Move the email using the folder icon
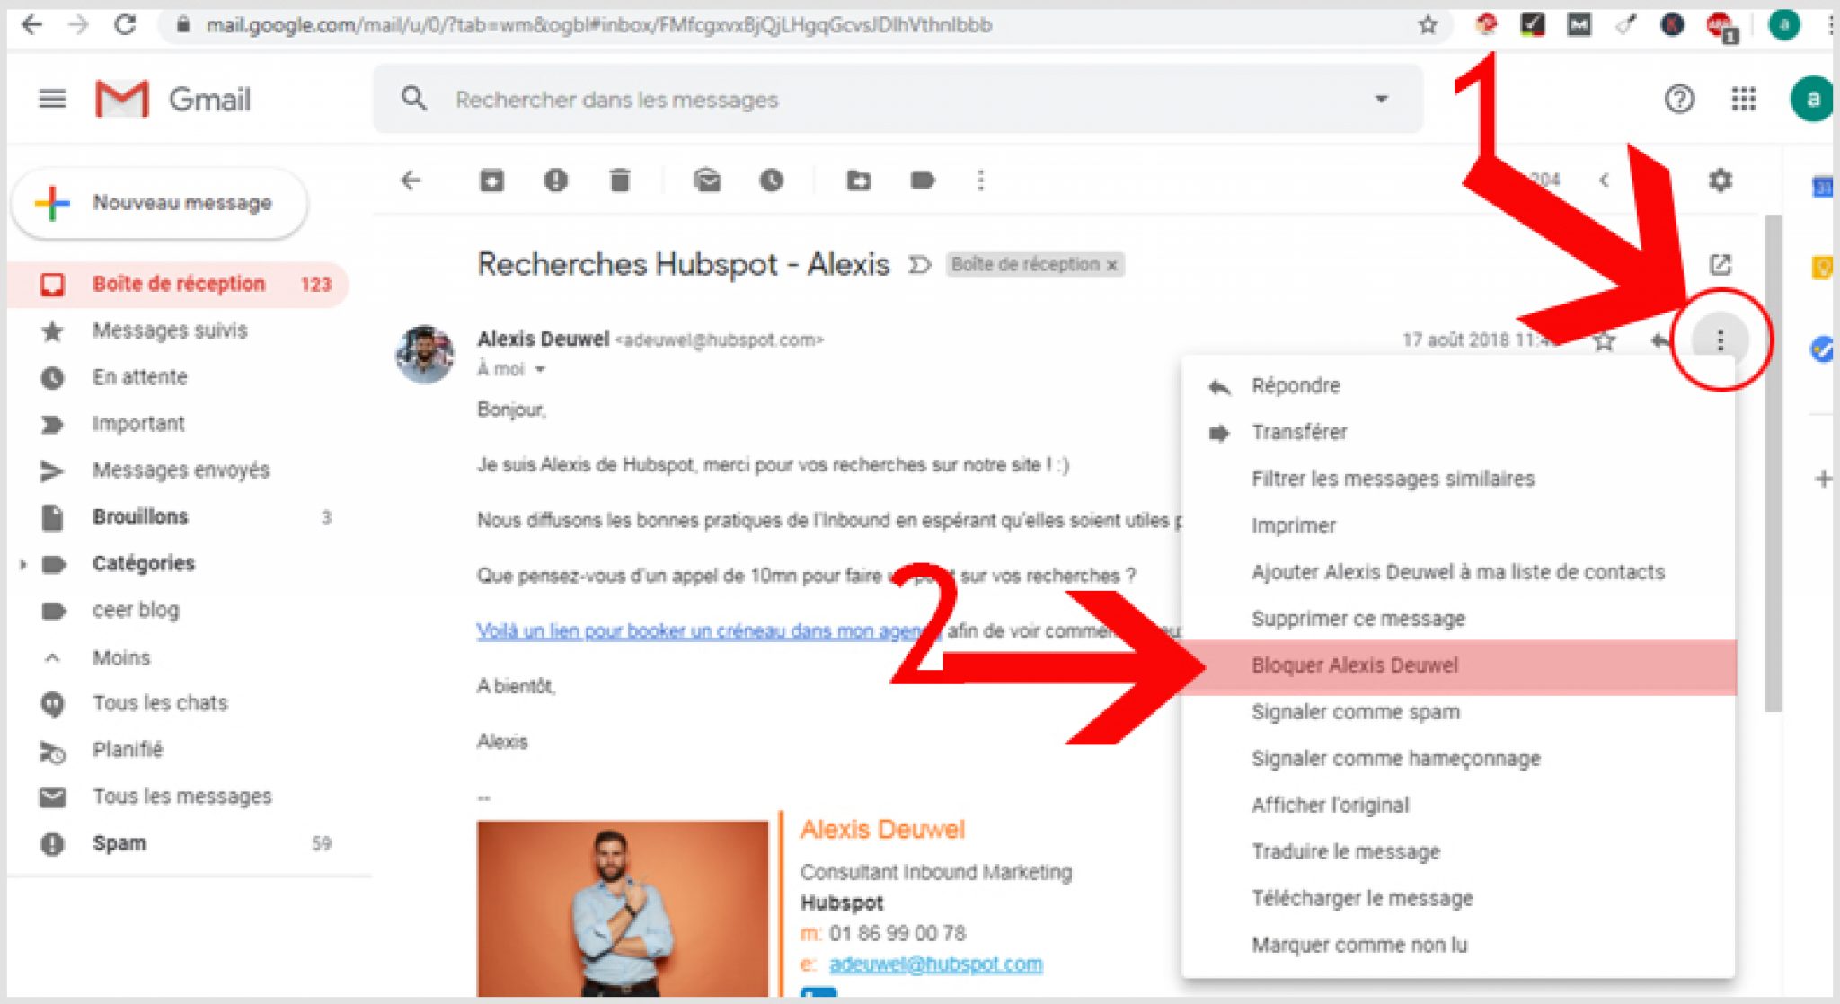Viewport: 1840px width, 1004px height. (x=858, y=181)
